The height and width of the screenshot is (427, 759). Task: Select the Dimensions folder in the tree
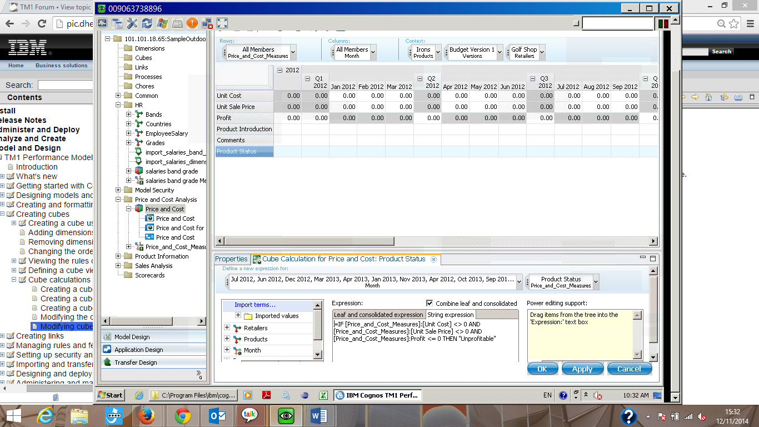(x=149, y=48)
